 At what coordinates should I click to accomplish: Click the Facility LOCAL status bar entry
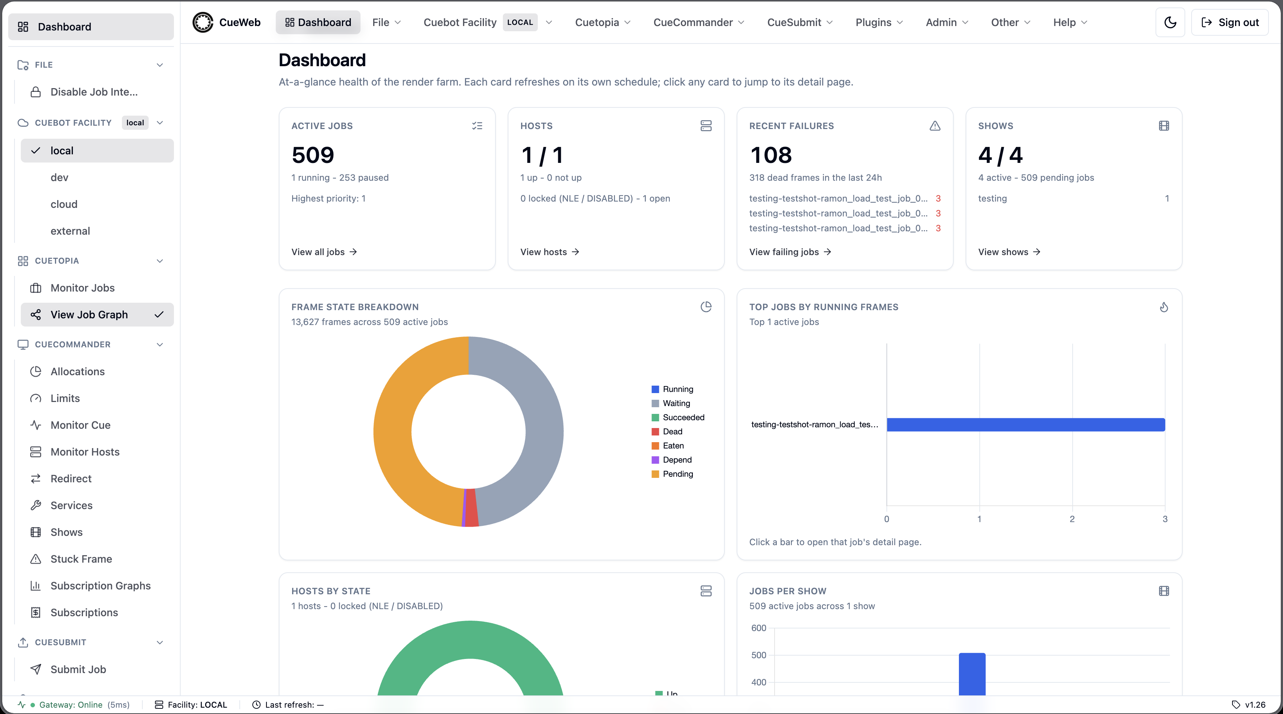191,705
